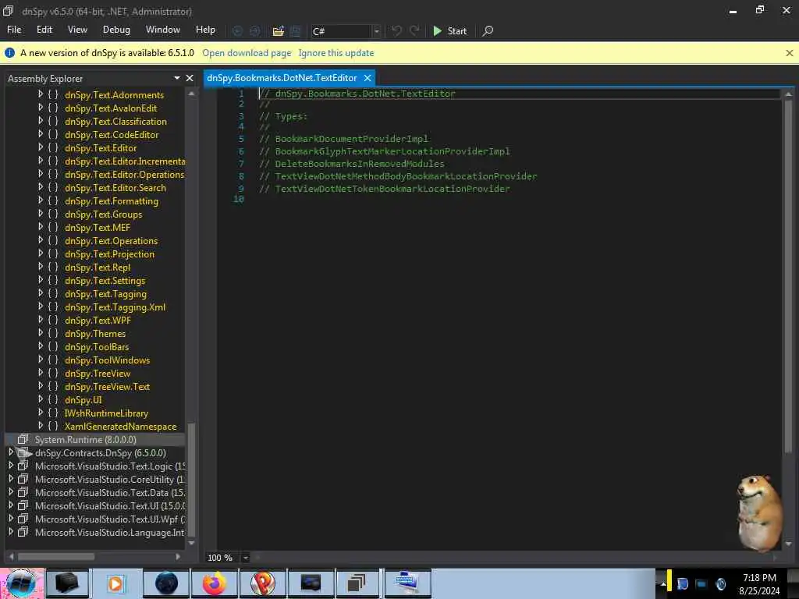
Task: Click the Navigate Forward arrow icon
Action: tap(255, 31)
